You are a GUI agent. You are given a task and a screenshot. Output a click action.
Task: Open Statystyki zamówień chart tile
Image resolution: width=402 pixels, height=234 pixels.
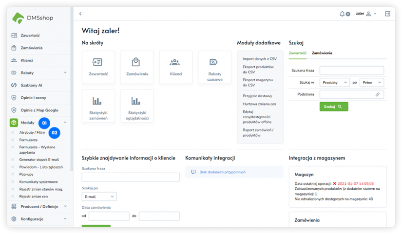(x=98, y=106)
